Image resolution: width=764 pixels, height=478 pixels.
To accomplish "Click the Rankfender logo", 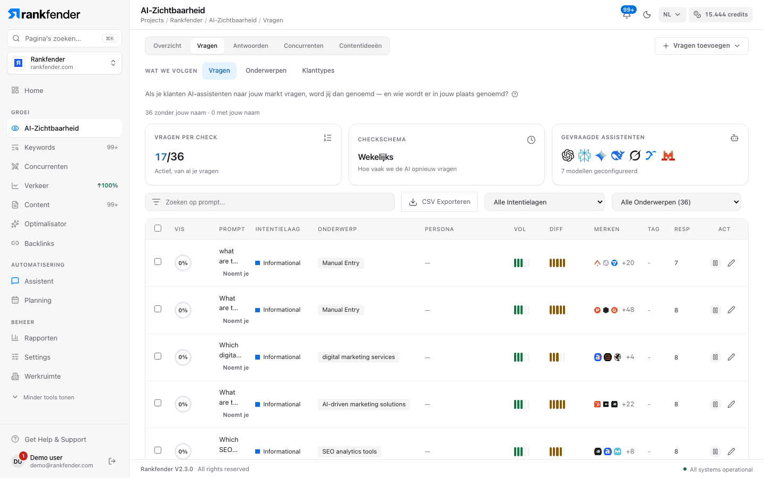I will (x=45, y=14).
